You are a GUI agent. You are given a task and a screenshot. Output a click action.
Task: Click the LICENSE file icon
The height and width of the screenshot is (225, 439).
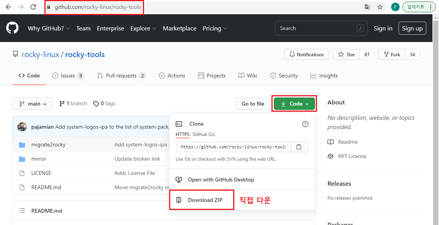tap(22, 173)
